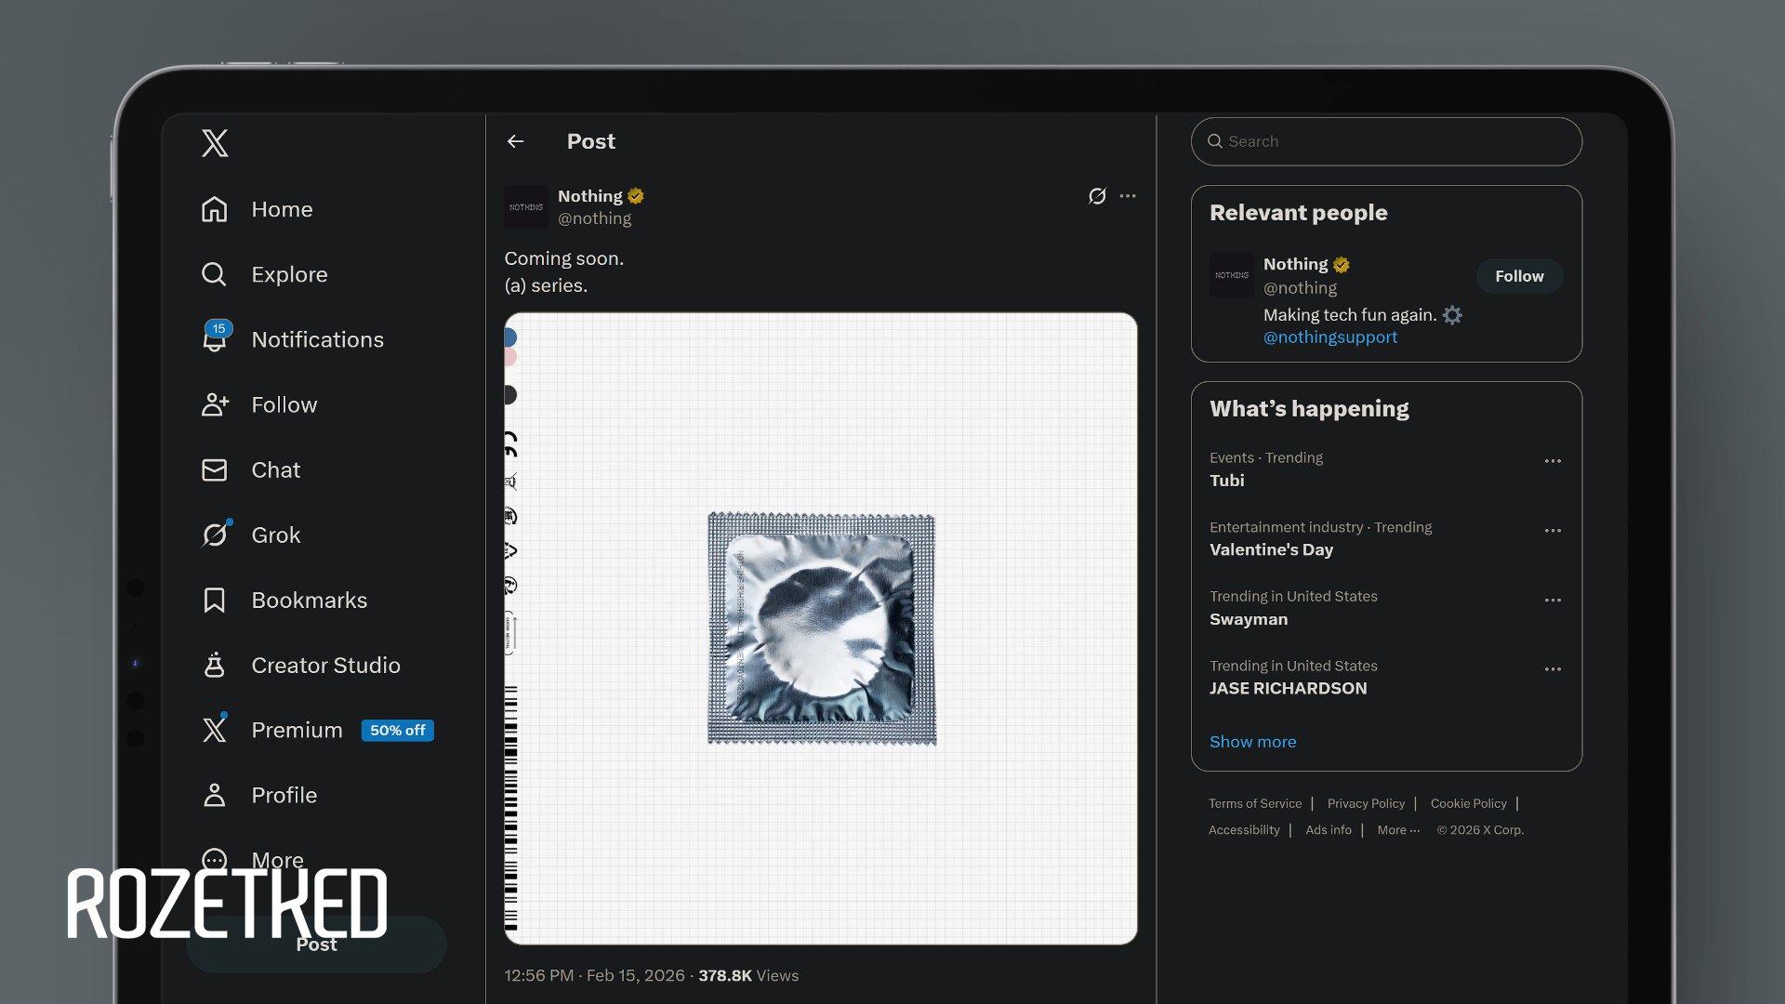Toggle Follow for Nothing in Relevant people
Screen dimensions: 1785x1004
(1518, 276)
